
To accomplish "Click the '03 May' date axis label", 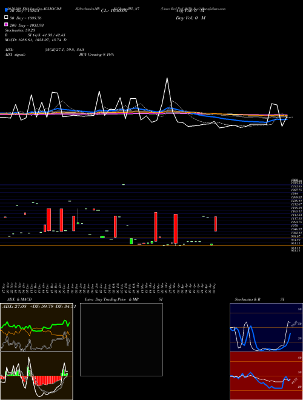I will pyautogui.click(x=215, y=288).
